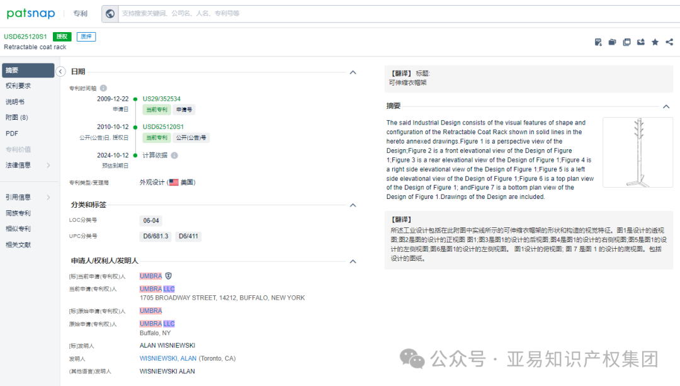Click the 2010-10-12 publication date
Viewport: 680px width, 386px height.
pyautogui.click(x=113, y=127)
